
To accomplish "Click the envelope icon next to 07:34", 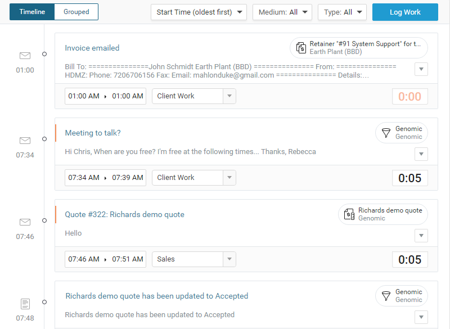I will 25,141.
